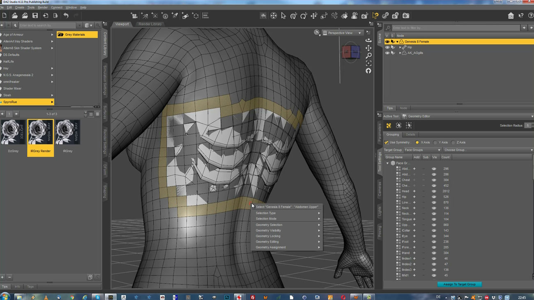
Task: Open the Active Tool Geometry Editor dropdown
Action: point(467,117)
